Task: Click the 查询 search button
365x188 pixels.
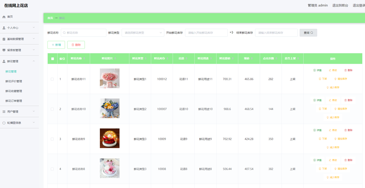Action: point(308,33)
